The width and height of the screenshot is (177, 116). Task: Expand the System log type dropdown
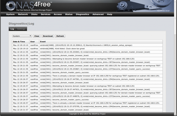pyautogui.click(x=22, y=36)
